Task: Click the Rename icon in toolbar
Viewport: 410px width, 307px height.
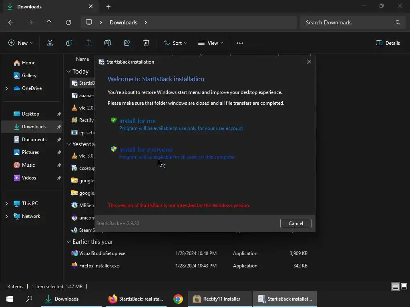Action: (108, 43)
